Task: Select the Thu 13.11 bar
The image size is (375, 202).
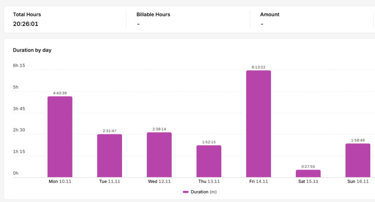Action: tap(209, 161)
